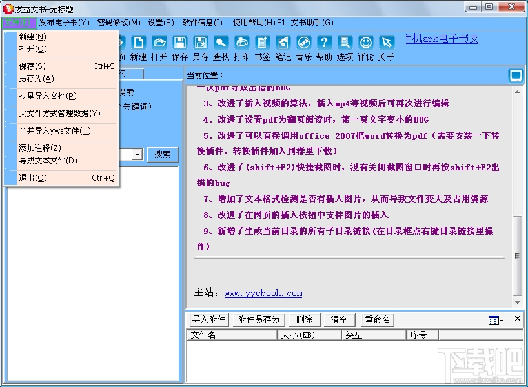Click the 附件另存为 button
This screenshot has height=387, width=528.
coord(259,319)
